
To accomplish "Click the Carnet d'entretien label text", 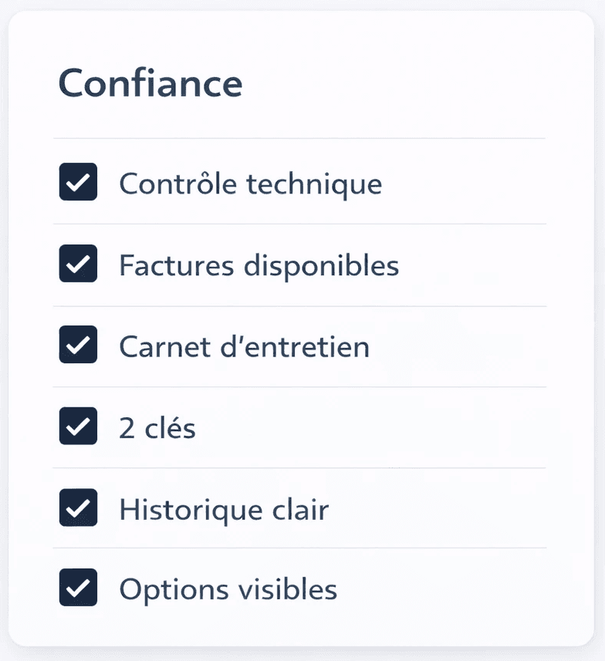I will point(245,346).
